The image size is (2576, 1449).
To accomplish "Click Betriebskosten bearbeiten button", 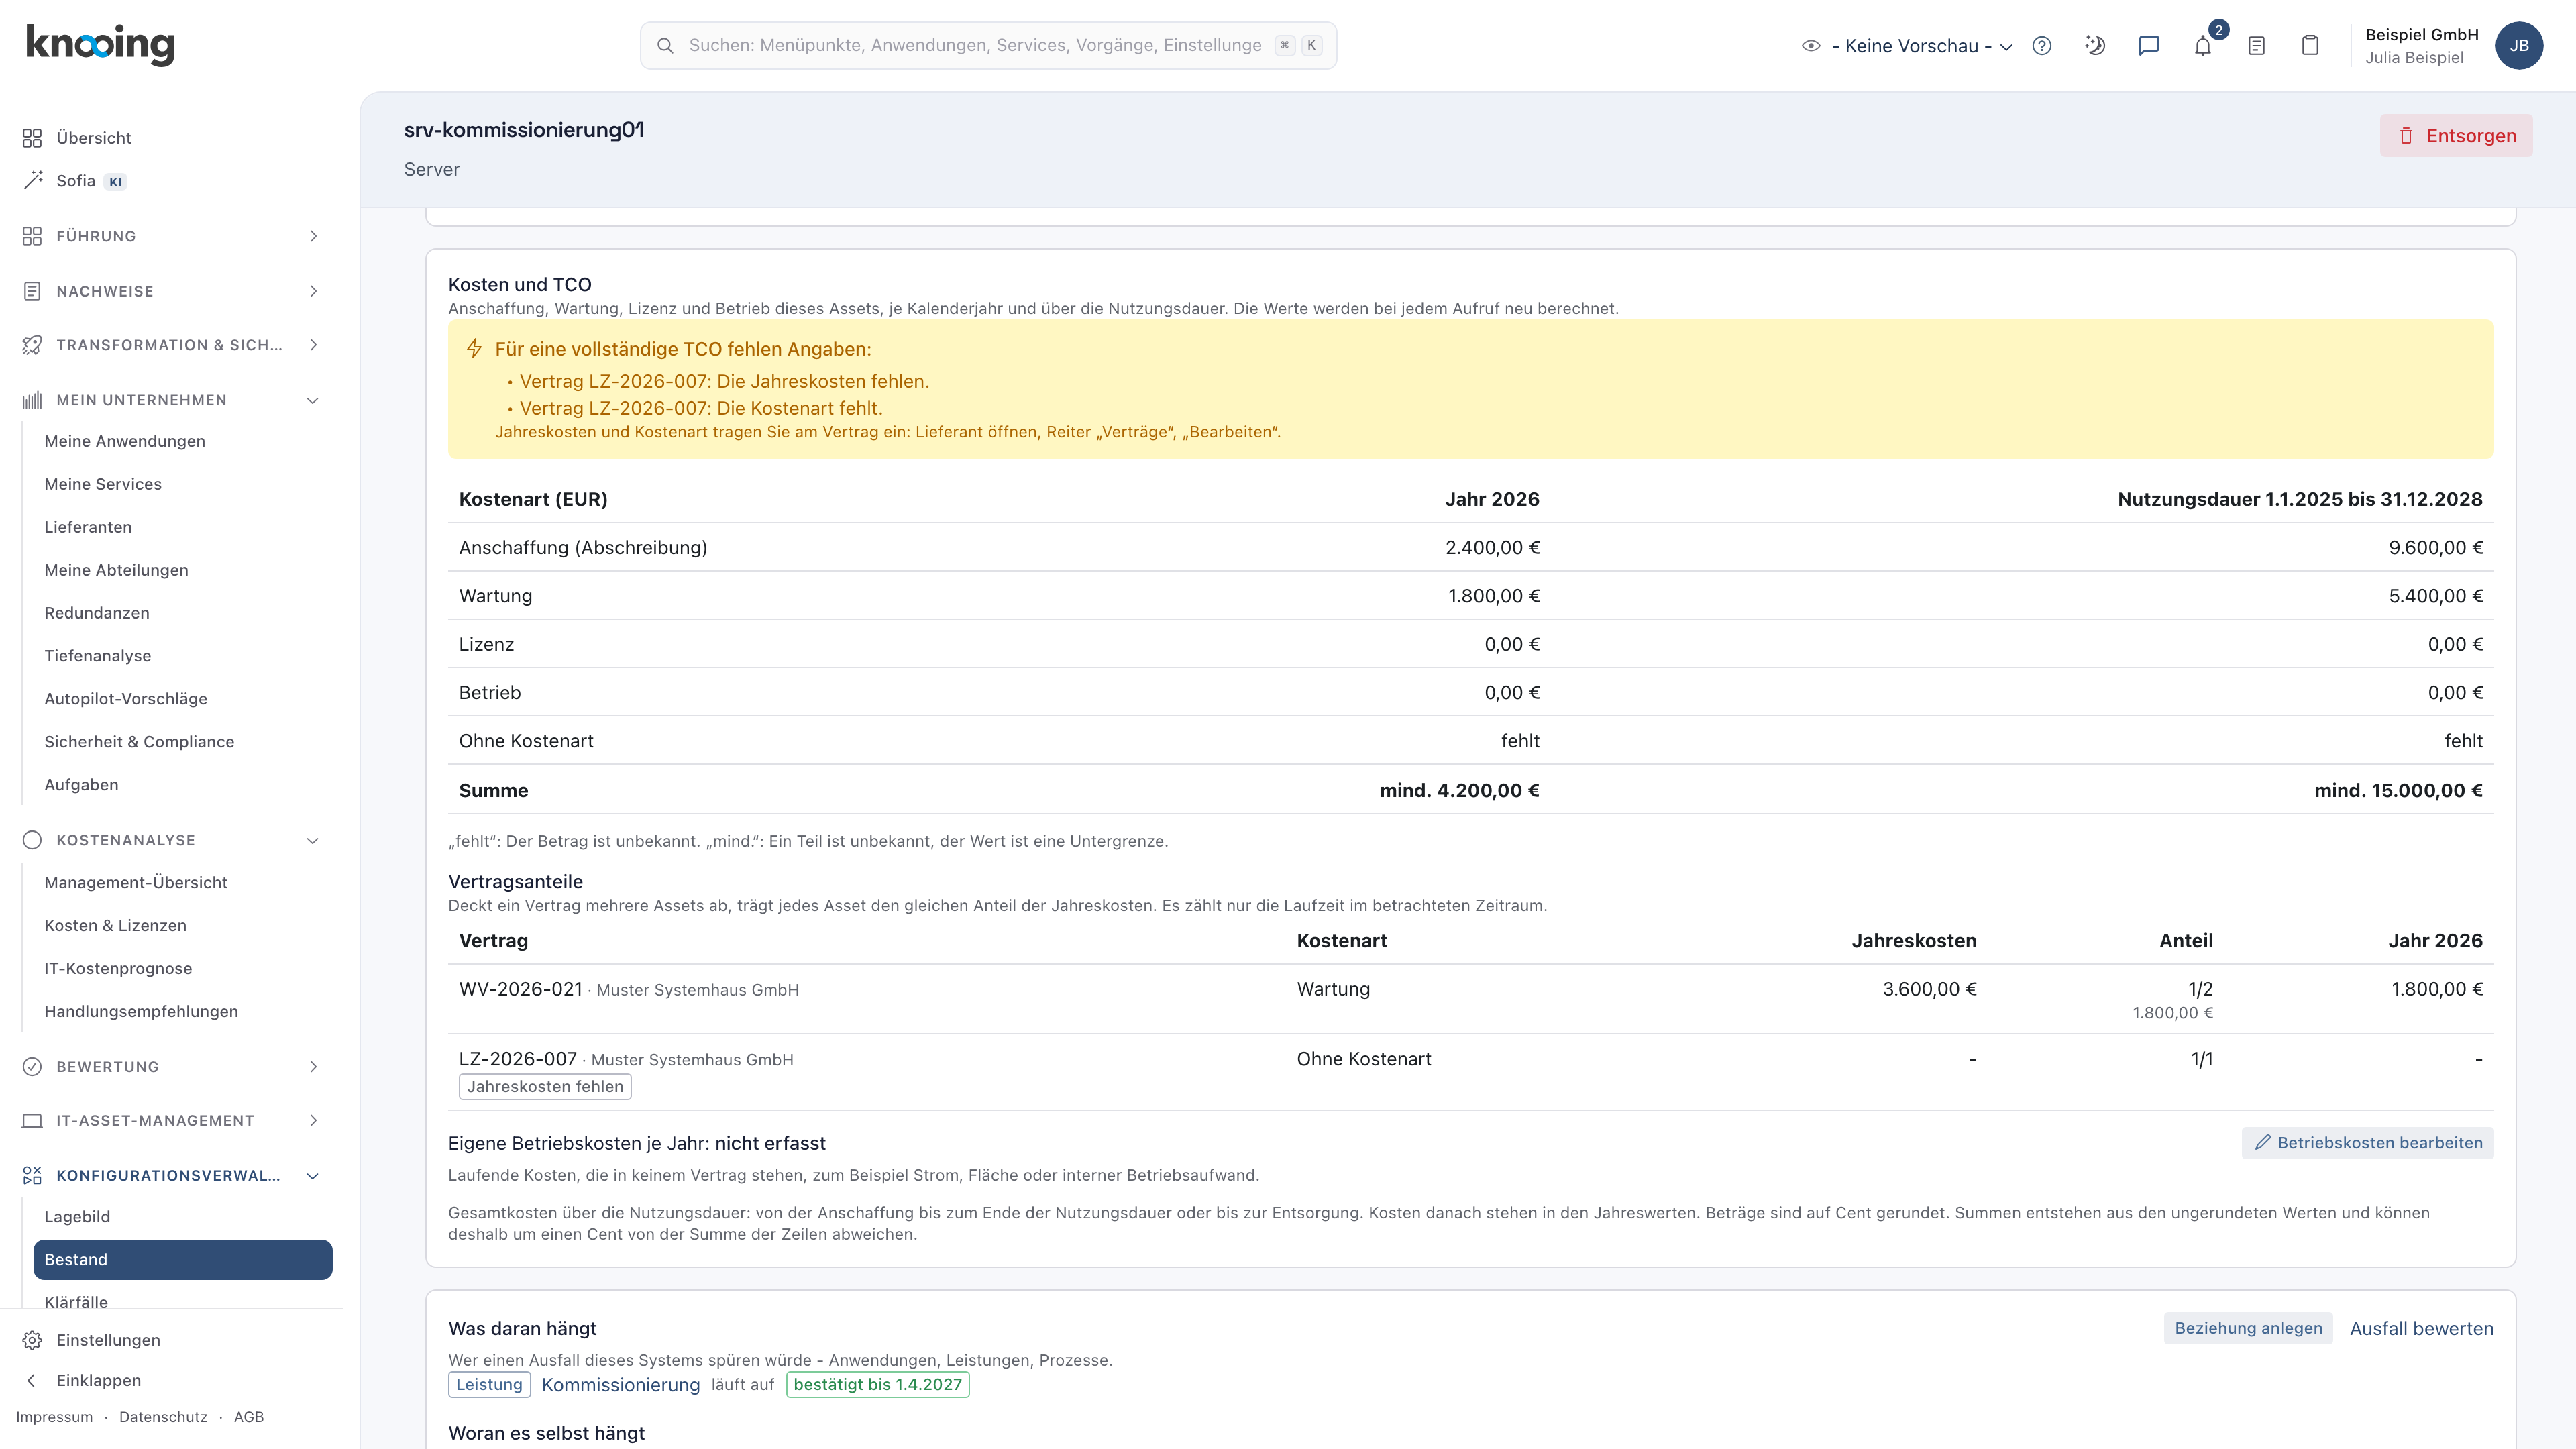I will [x=2367, y=1143].
